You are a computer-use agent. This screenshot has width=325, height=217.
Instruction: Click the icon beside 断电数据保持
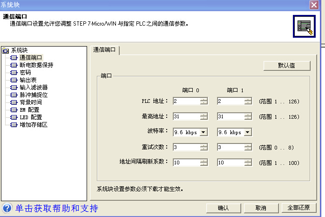pos(14,65)
